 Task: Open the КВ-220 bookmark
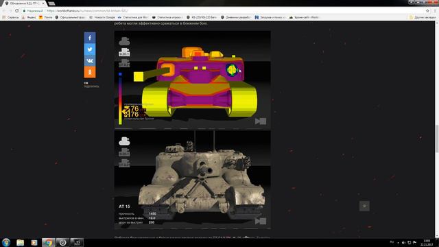(202, 17)
